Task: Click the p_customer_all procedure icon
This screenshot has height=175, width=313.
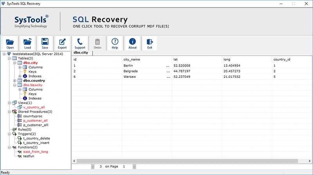Action: [x=20, y=121]
